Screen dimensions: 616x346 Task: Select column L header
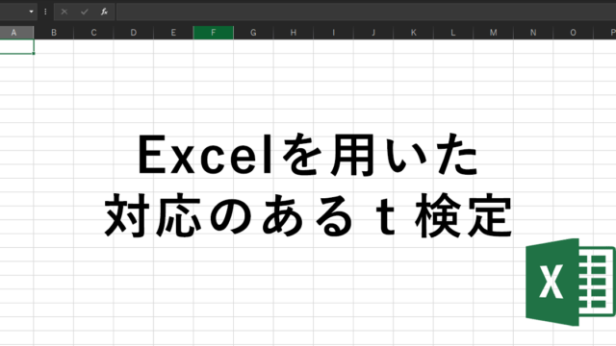[x=453, y=33]
